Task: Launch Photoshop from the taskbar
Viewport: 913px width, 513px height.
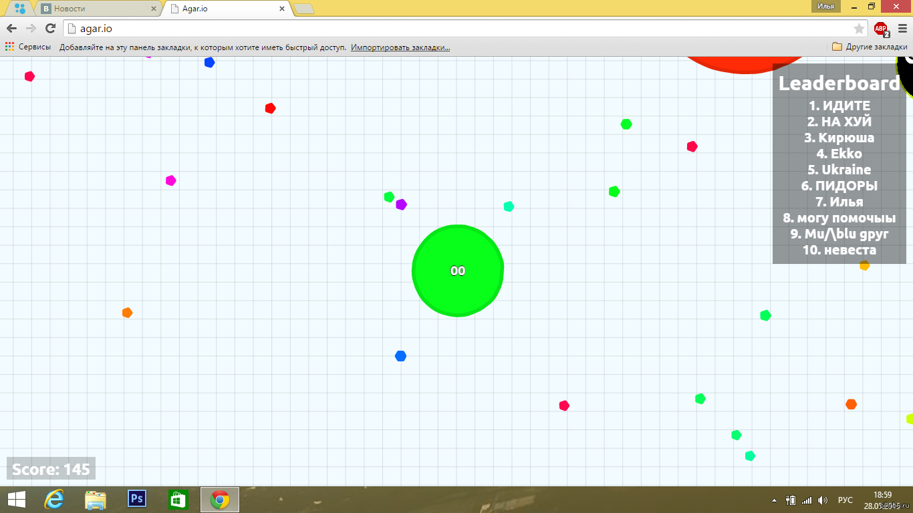Action: point(137,499)
